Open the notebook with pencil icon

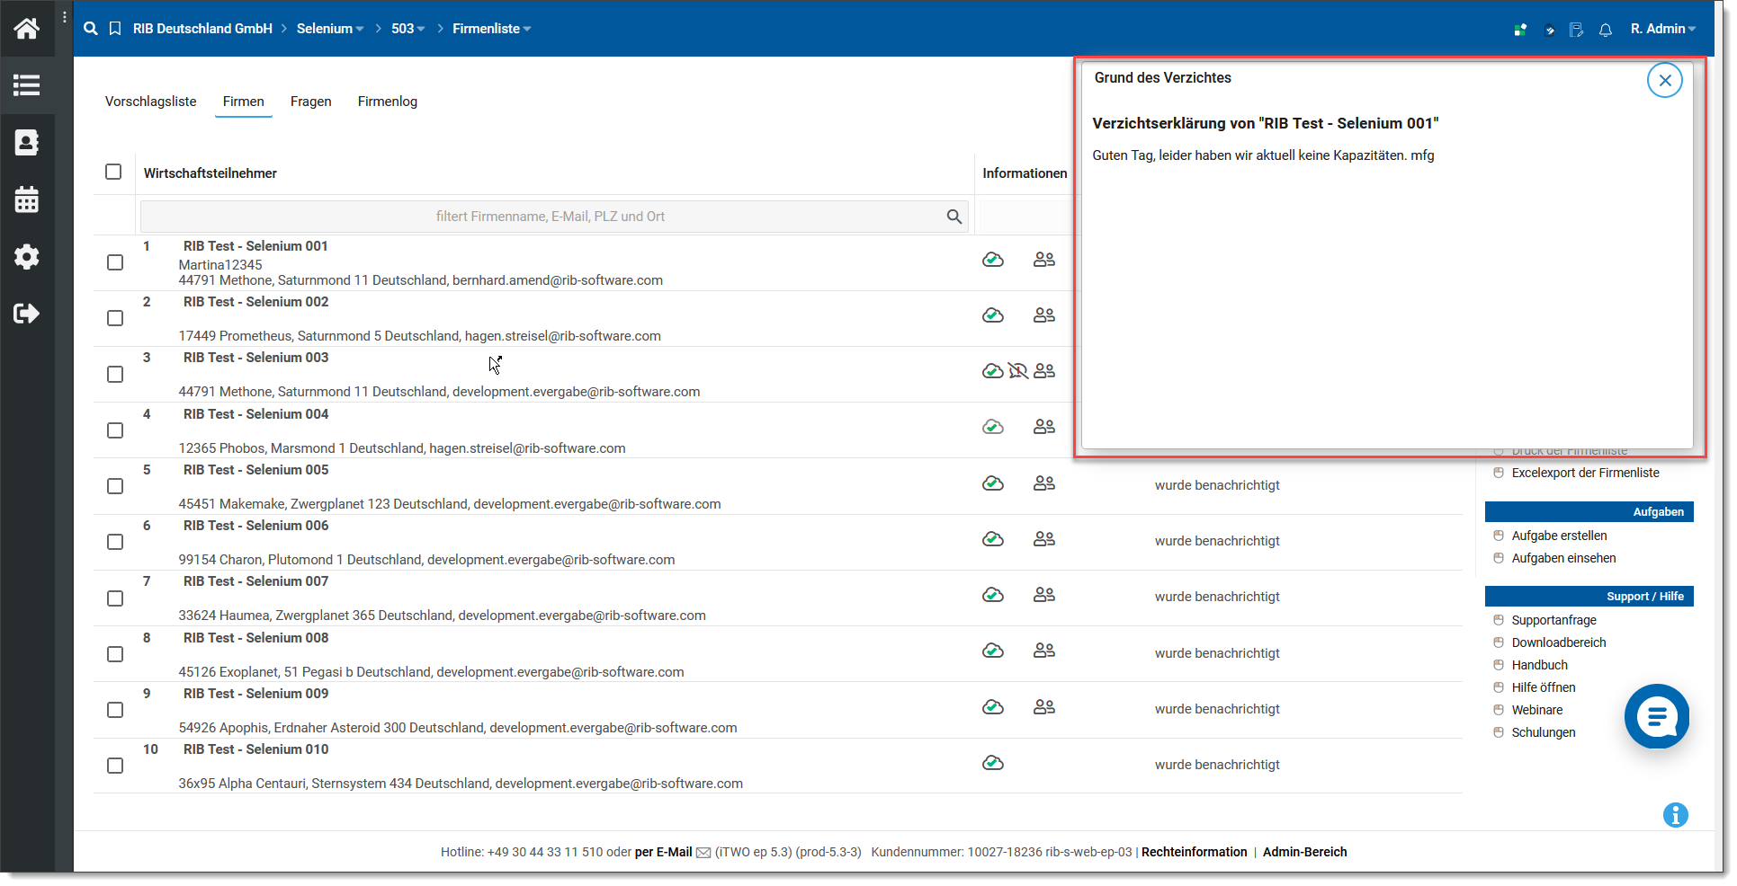click(1576, 30)
